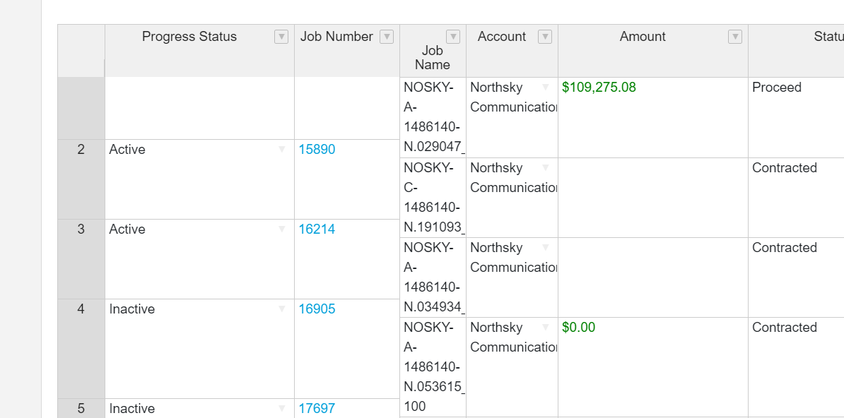The width and height of the screenshot is (844, 418).
Task: Click the Job Name column filter icon
Action: coord(453,37)
